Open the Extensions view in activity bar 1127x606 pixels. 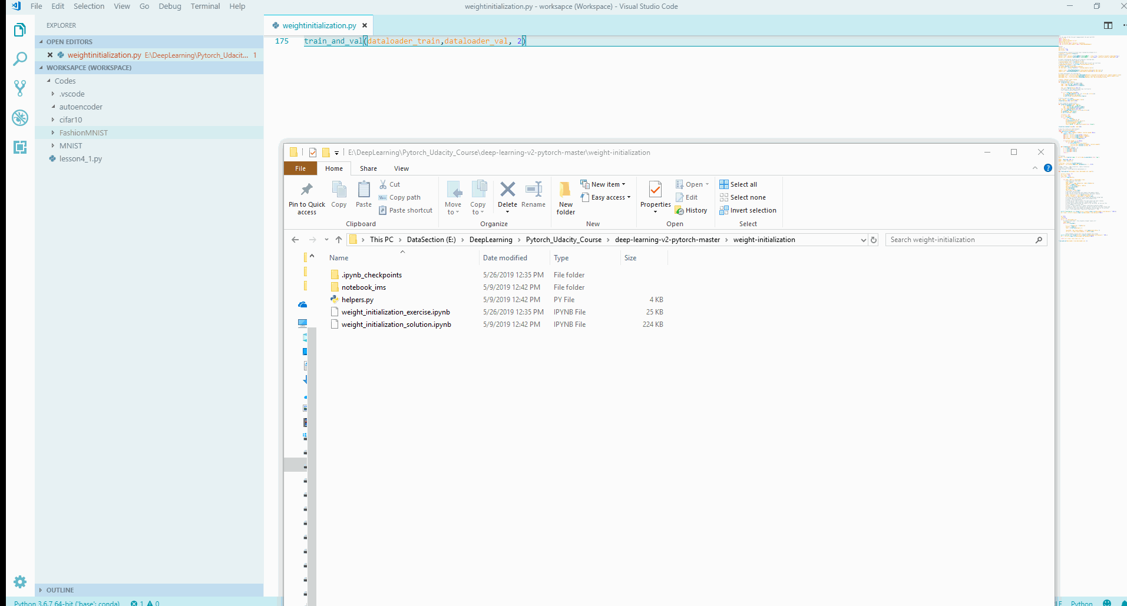pos(20,147)
